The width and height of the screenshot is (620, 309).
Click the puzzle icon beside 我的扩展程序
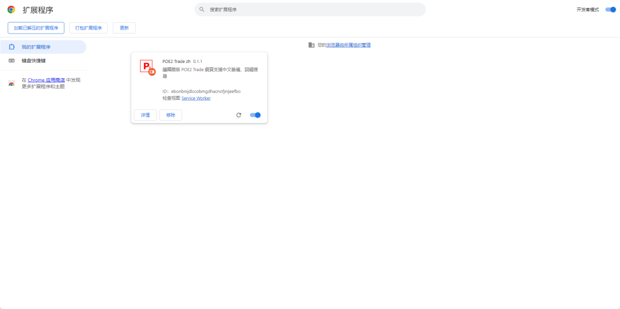pos(12,47)
